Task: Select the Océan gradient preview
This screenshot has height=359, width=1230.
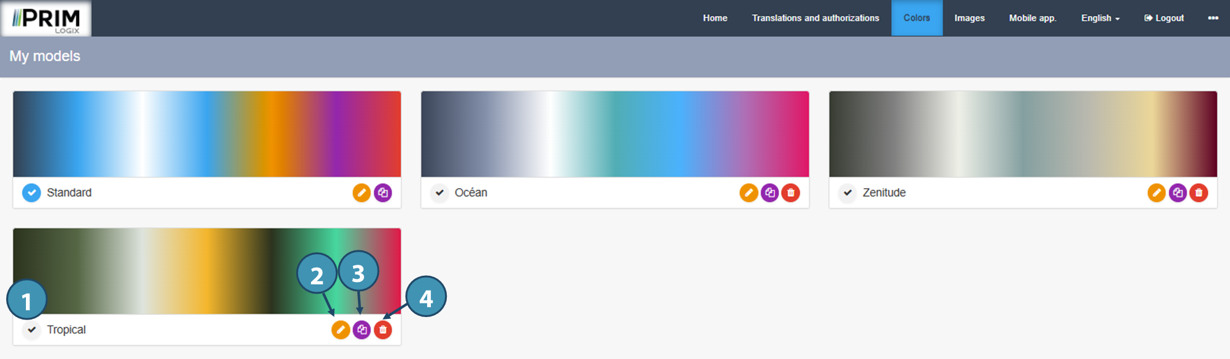Action: point(615,134)
